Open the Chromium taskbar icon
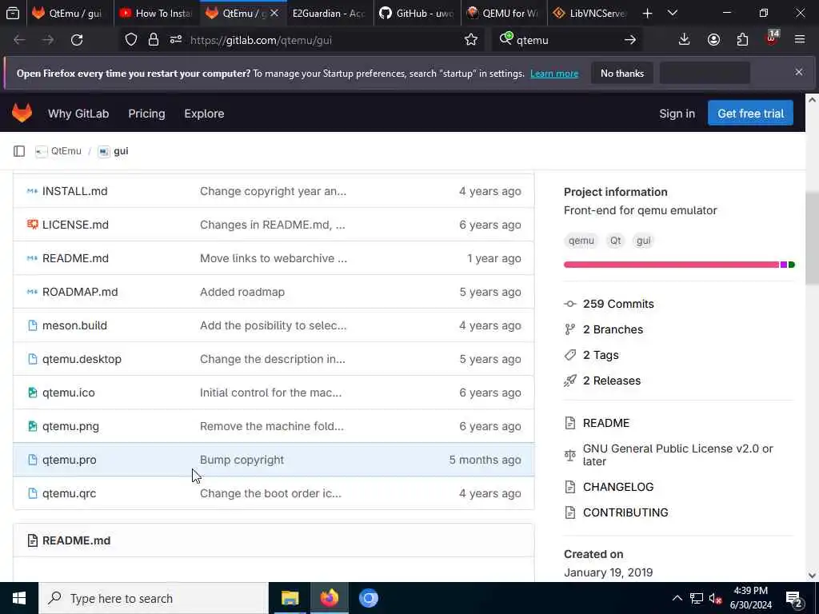Viewport: 819px width, 614px height. pos(368,598)
